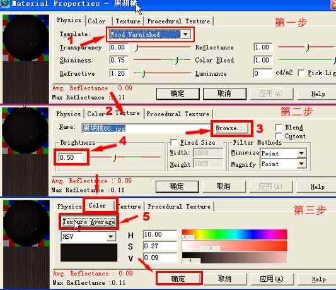The image size is (336, 290).
Task: Adjust the Reflectance slider handle
Action: tap(308, 47)
